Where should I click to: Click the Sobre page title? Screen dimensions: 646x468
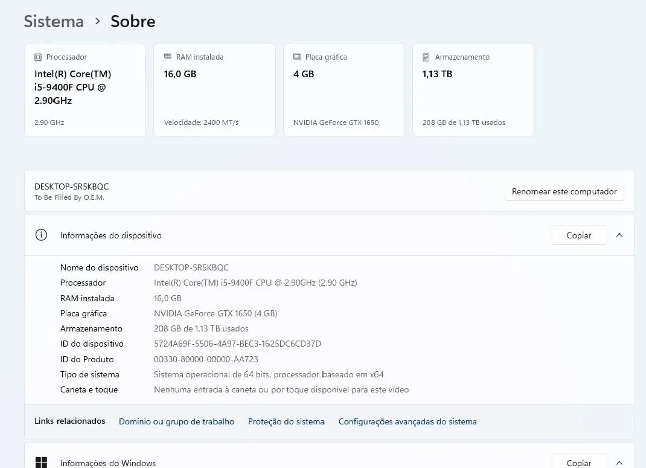click(133, 21)
